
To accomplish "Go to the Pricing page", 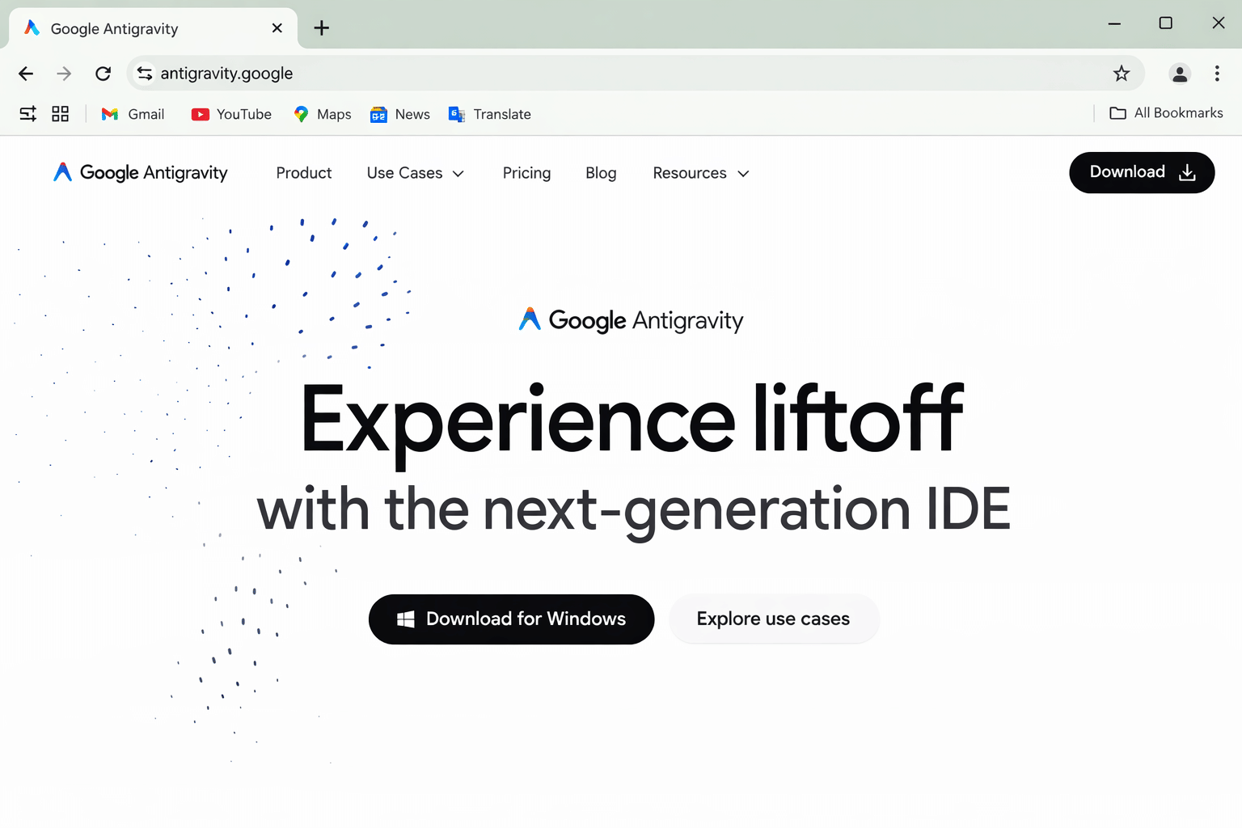I will pyautogui.click(x=526, y=173).
